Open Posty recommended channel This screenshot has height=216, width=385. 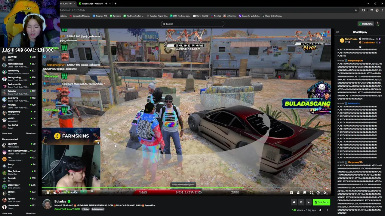click(x=19, y=166)
